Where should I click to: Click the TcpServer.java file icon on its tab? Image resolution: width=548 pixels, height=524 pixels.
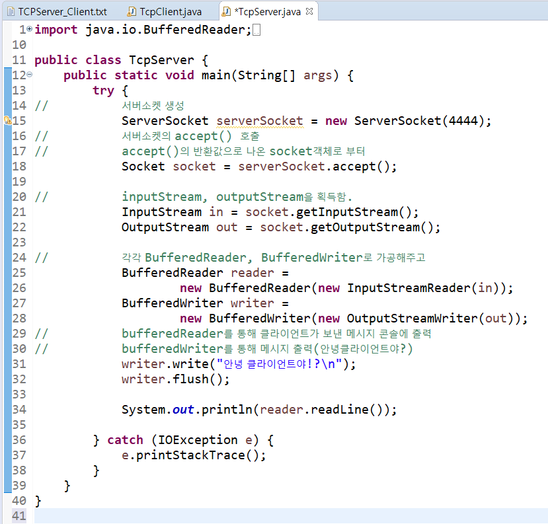click(x=227, y=11)
